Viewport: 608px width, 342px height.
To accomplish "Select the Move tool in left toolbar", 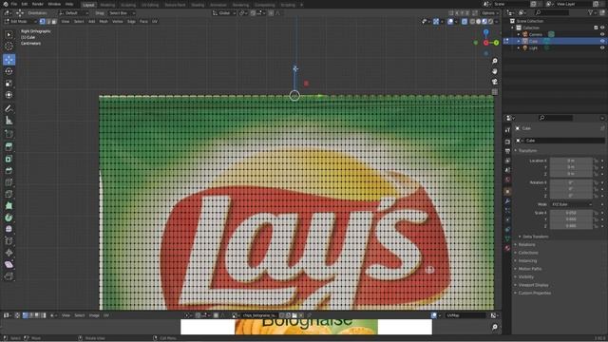I will click(9, 60).
